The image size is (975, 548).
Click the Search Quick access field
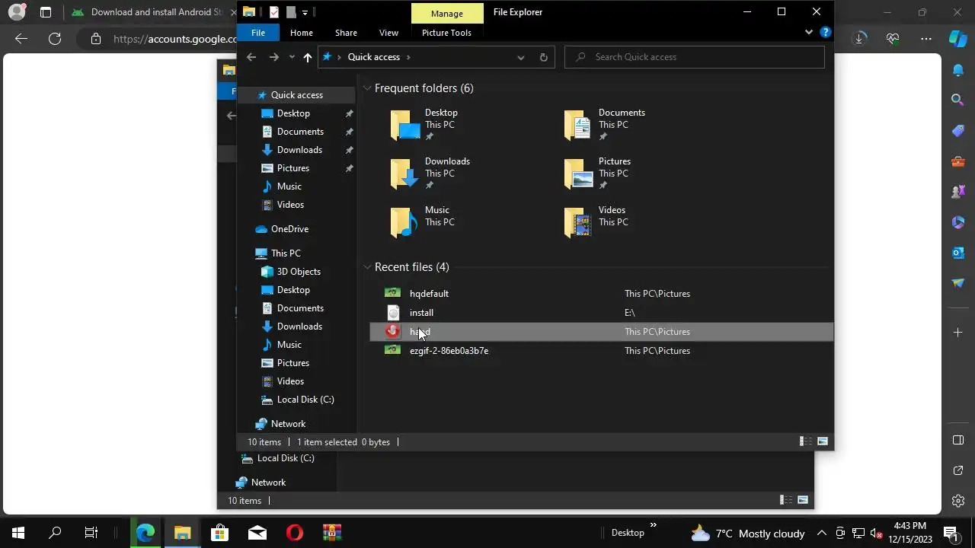pyautogui.click(x=695, y=57)
